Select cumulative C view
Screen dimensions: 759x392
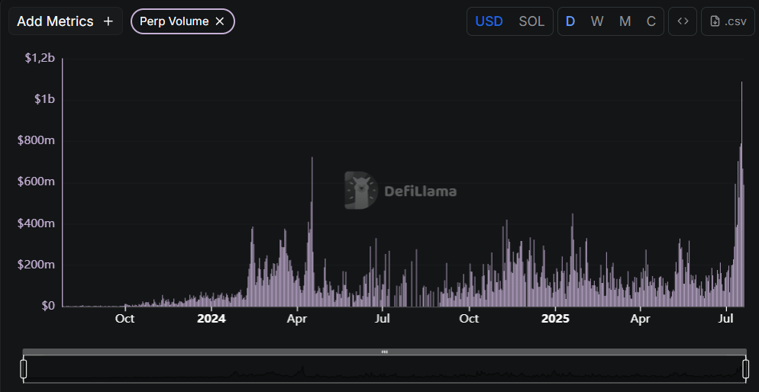pos(651,21)
